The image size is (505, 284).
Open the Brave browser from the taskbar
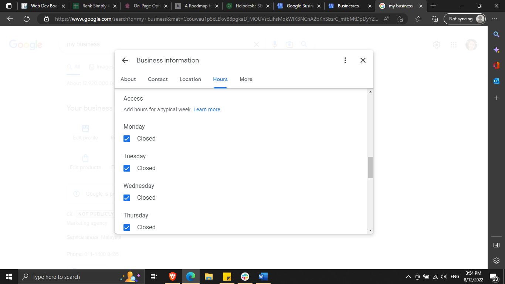tap(173, 277)
